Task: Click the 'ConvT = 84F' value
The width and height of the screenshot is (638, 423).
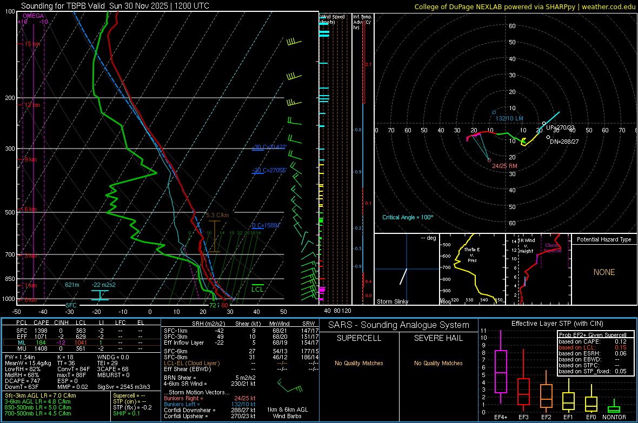Action: coord(73,370)
